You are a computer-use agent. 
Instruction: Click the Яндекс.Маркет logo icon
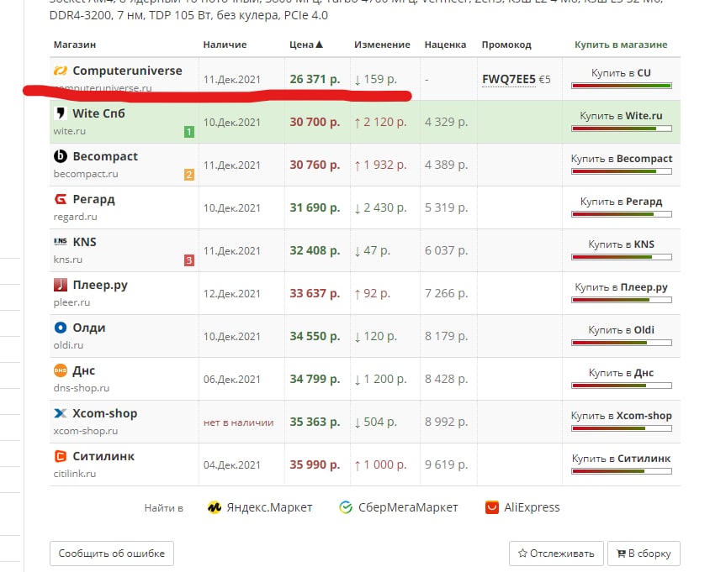(215, 507)
